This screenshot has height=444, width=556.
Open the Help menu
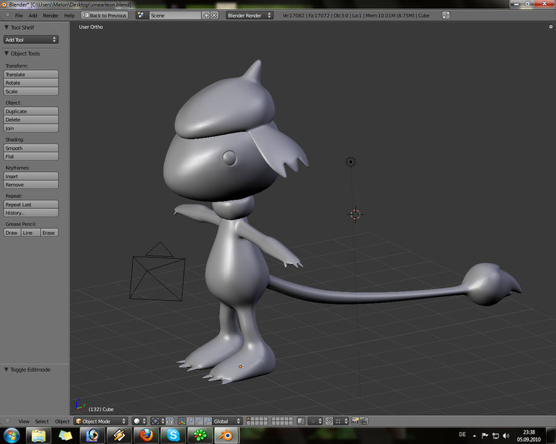click(x=69, y=15)
